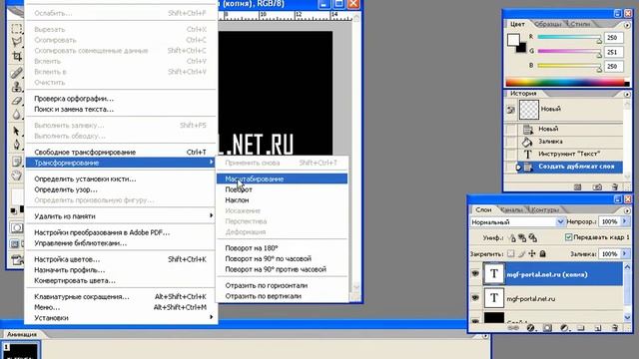The image size is (639, 359).
Task: Toggle unify layer position icon in Униф. row
Action: pyautogui.click(x=512, y=237)
